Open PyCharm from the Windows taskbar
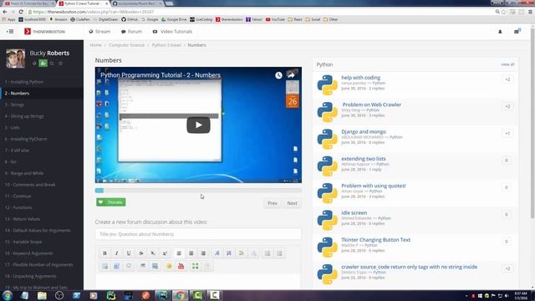This screenshot has width=535, height=301. click(x=111, y=295)
